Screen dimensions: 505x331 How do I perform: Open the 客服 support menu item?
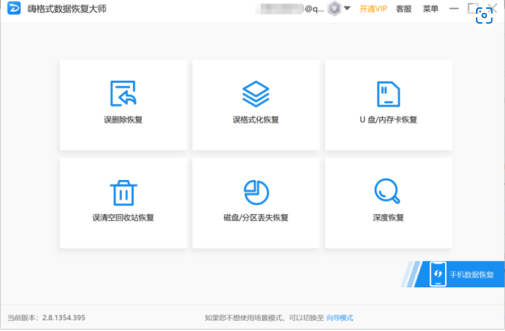coord(404,9)
